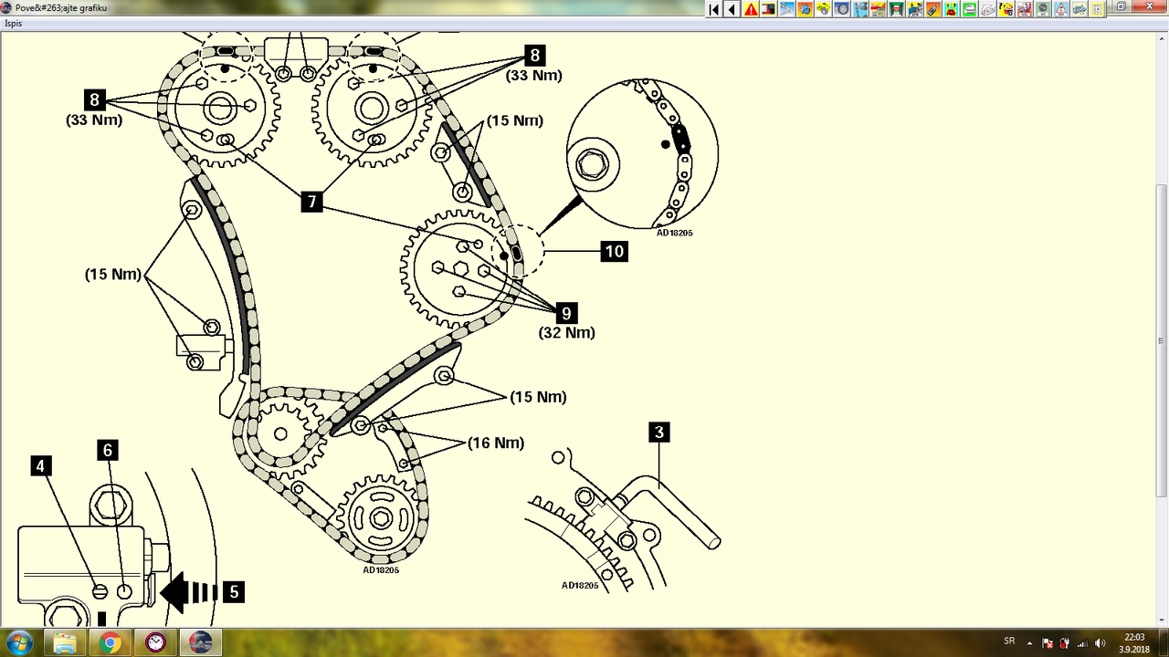Click the yellow and blue EPS toolbar icon
The width and height of the screenshot is (1169, 657).
tap(914, 9)
